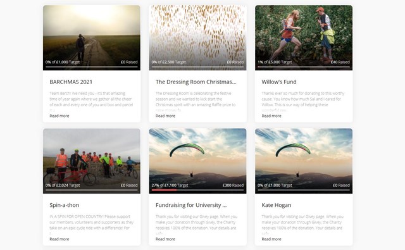Click Read more under BARCHMAS 2021
The height and width of the screenshot is (250, 405).
point(59,116)
